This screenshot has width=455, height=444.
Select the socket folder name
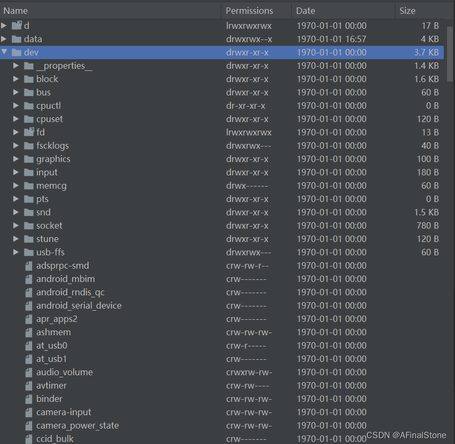49,225
